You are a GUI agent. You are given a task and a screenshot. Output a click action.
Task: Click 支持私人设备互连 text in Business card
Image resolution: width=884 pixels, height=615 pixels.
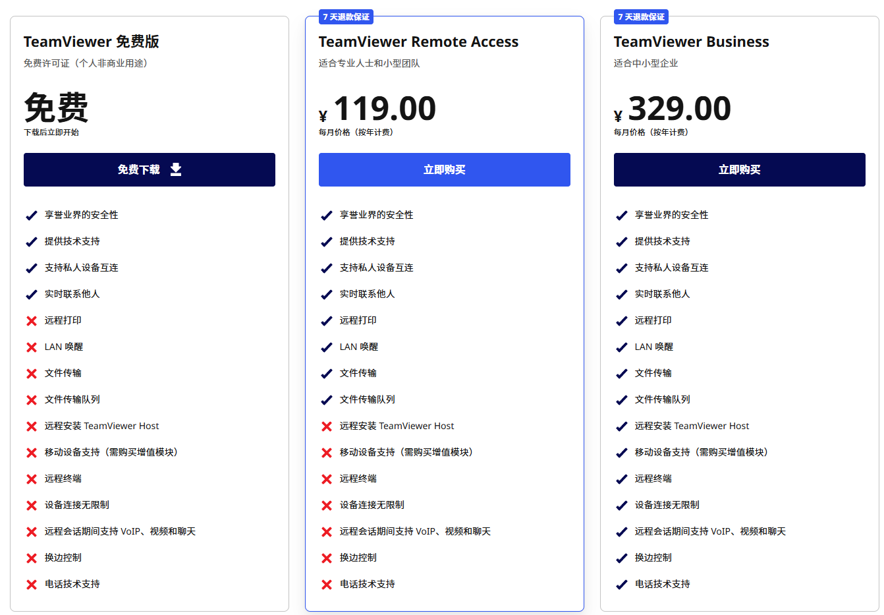coord(672,268)
